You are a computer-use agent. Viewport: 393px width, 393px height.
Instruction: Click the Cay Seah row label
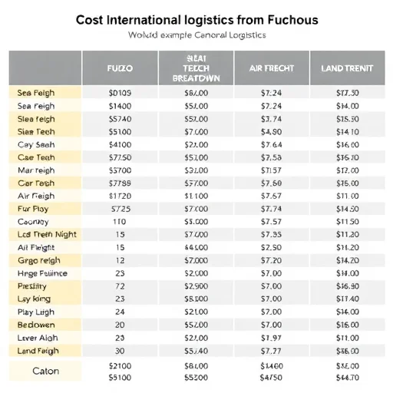[36, 145]
